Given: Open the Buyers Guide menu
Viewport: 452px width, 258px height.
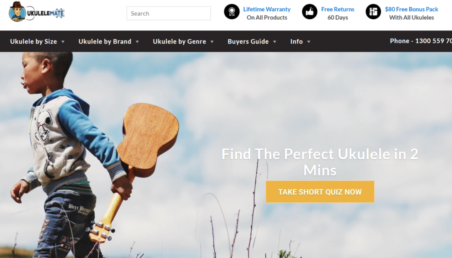Looking at the screenshot, I should pyautogui.click(x=248, y=41).
